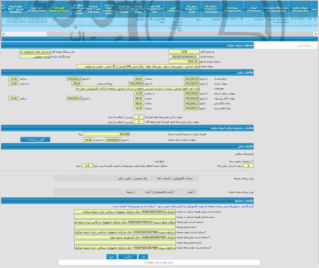Click the left arrow of the horizontal scrollbar
319x268 pixels.
click(3, 34)
